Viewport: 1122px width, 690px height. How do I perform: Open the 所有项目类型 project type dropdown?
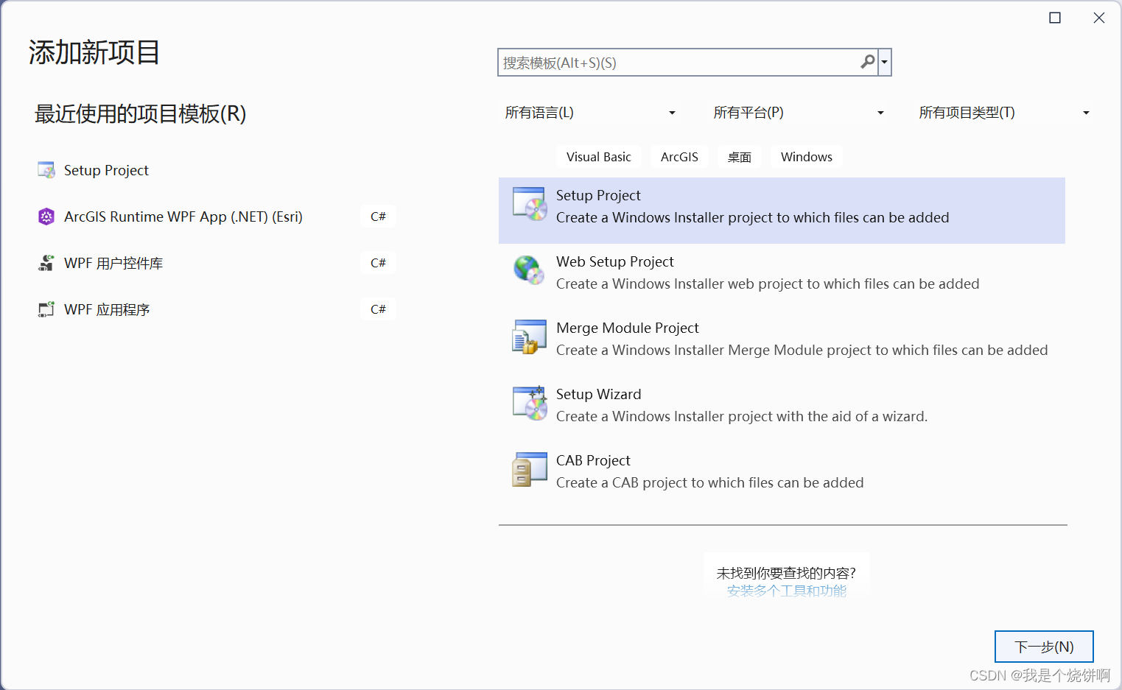click(1004, 113)
